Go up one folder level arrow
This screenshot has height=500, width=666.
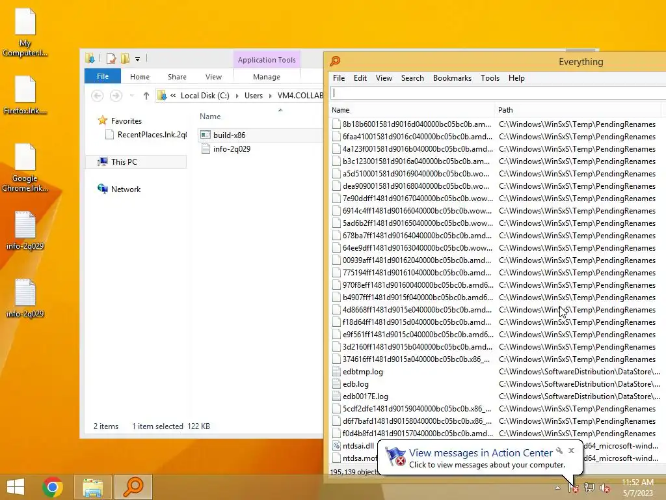pos(146,96)
